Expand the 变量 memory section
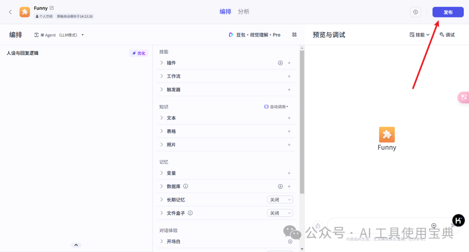The image size is (469, 252). click(162, 173)
